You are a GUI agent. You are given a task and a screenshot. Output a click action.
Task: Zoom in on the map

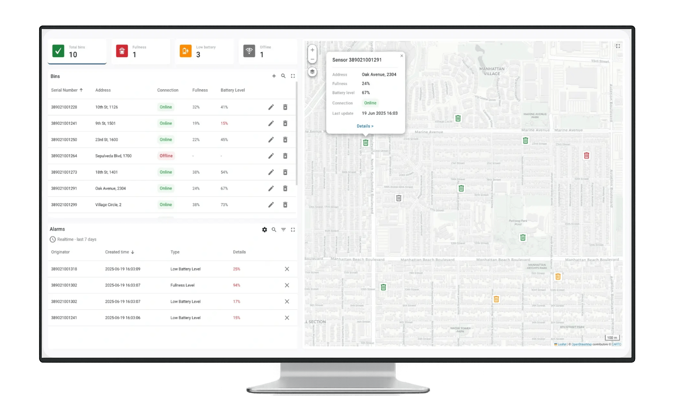(x=312, y=50)
